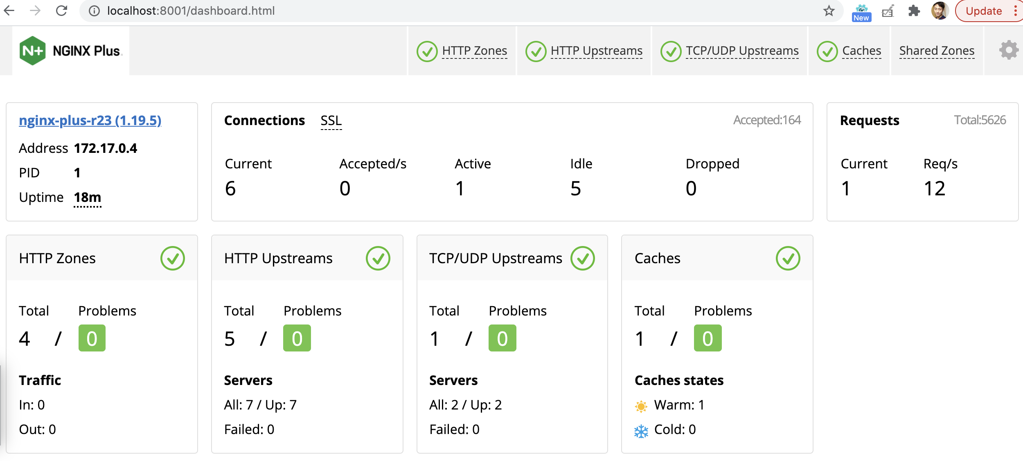Click HTTP Upstreams problems green 0 badge

pos(297,338)
